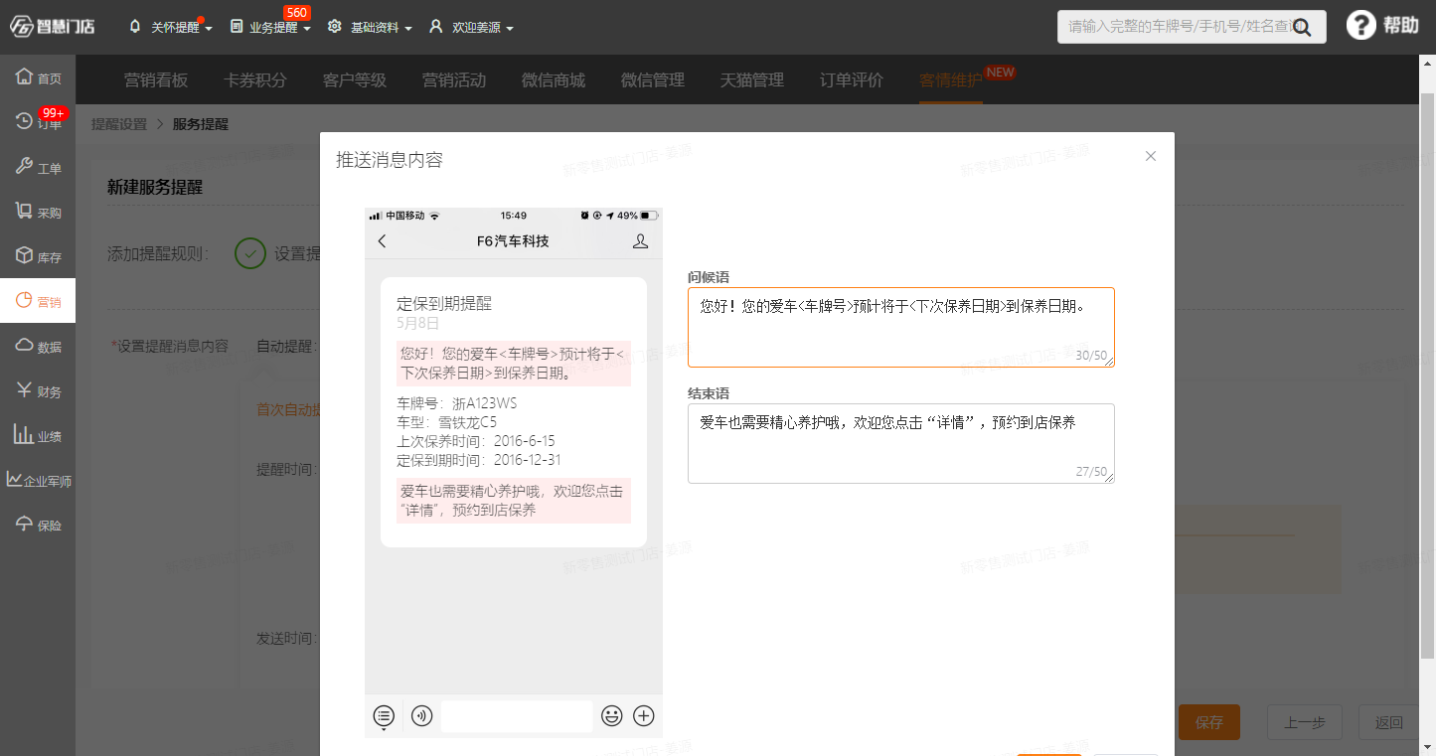Screen dimensions: 1436x756
Task: Click 新建服务提醒 heading
Action: click(155, 187)
